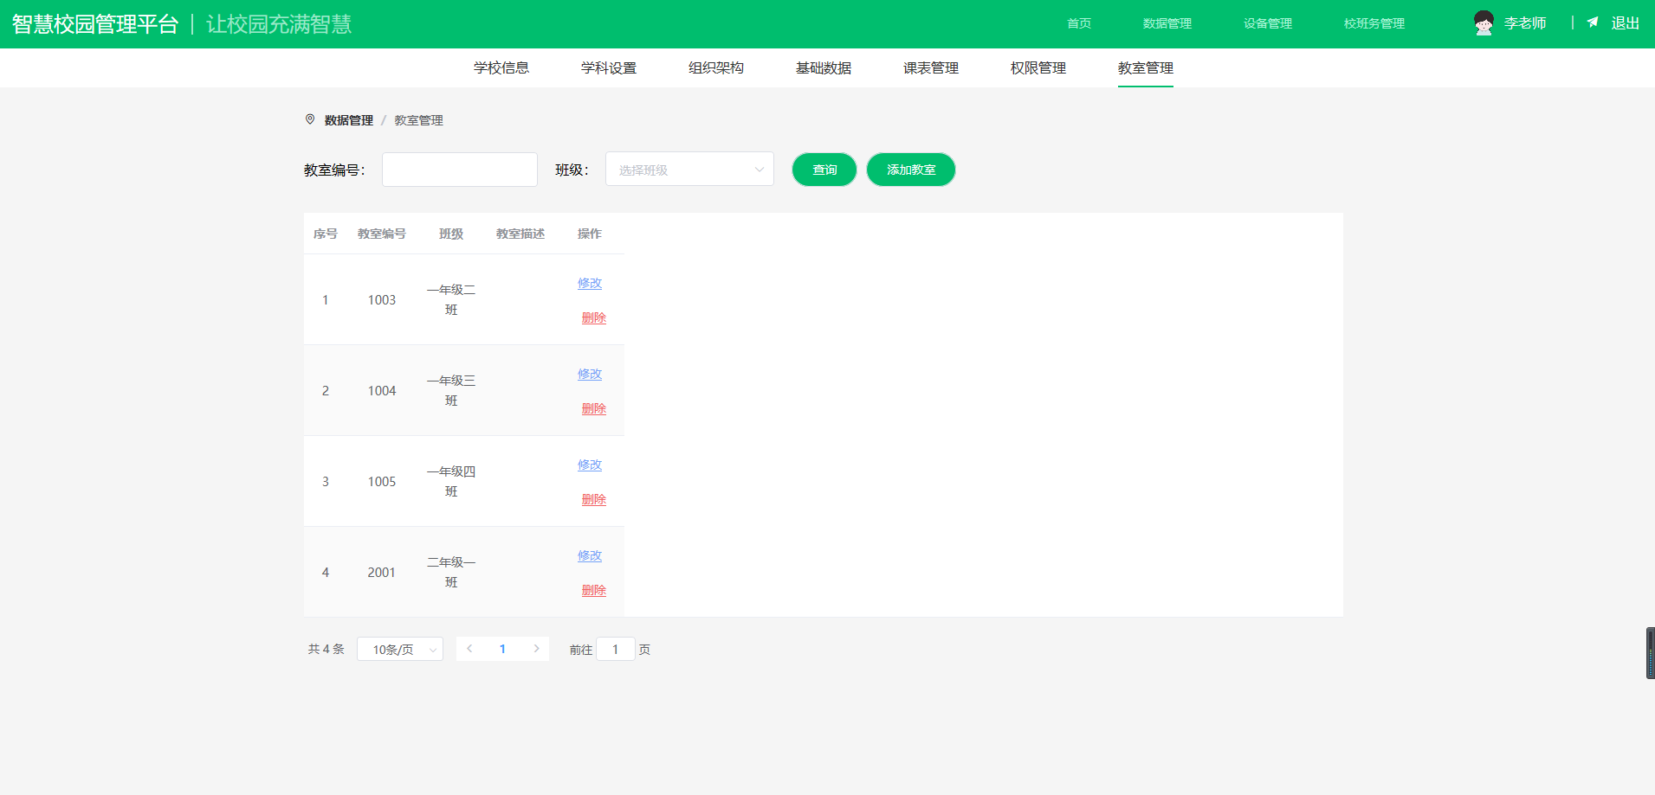Open the 选择班级 class dropdown
Screen dimensions: 1655x795
tap(689, 170)
